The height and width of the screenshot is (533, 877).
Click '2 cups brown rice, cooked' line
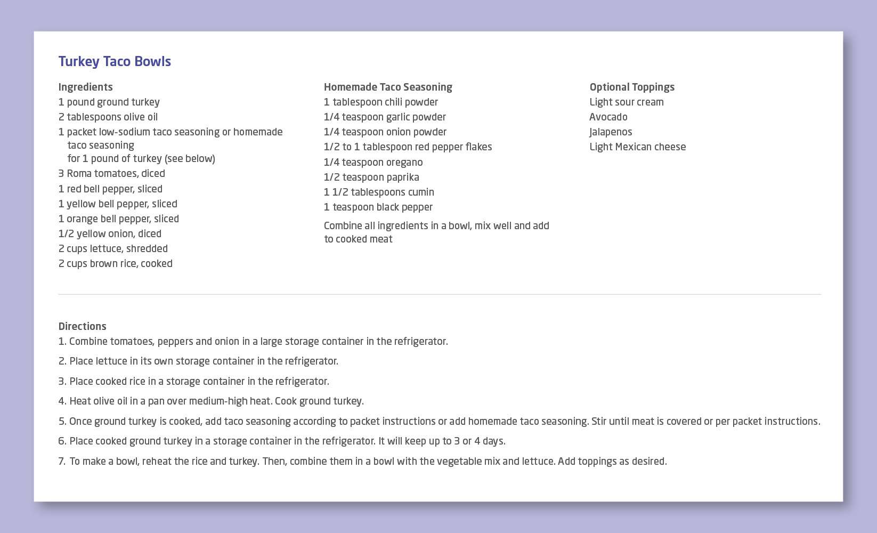point(115,263)
